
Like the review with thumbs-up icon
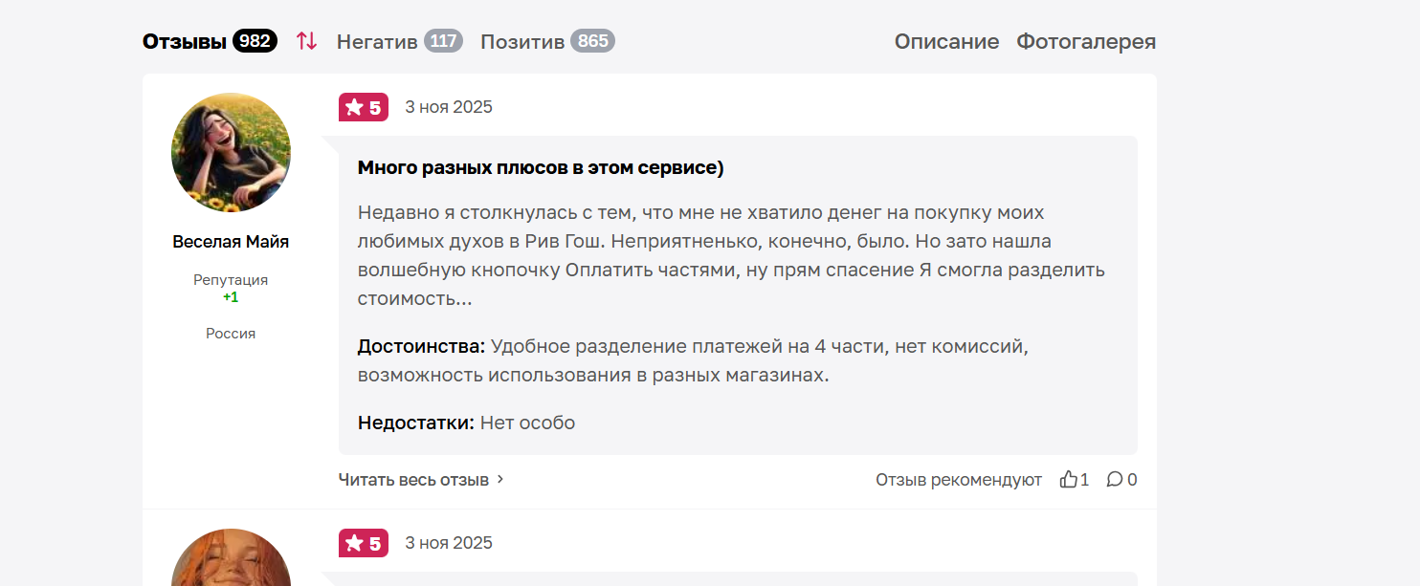1069,480
